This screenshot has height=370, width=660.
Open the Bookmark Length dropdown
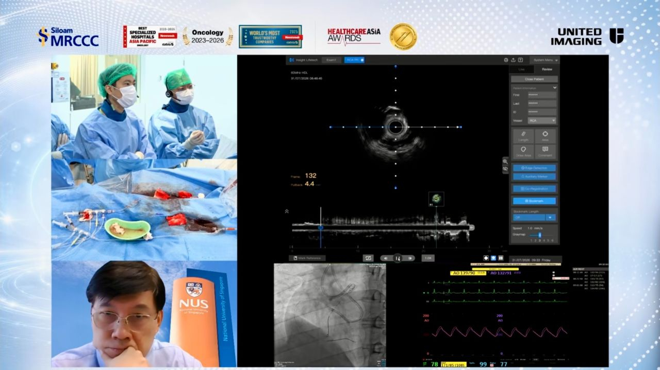[x=534, y=218]
